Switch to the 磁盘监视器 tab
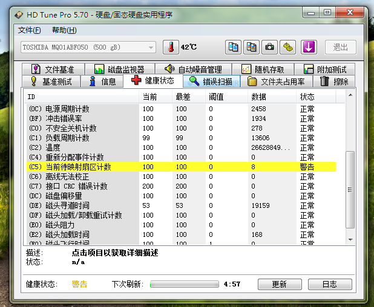The height and width of the screenshot is (307, 374). pyautogui.click(x=120, y=69)
